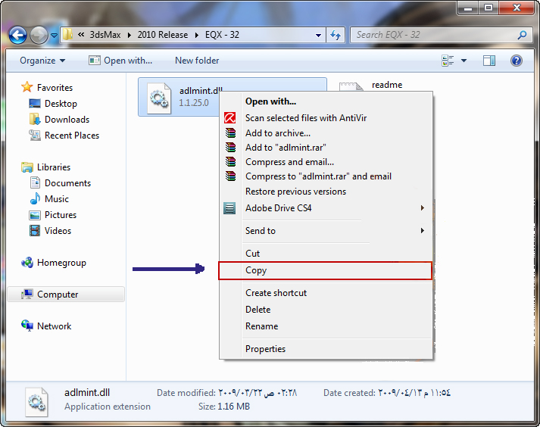Open the Help question mark icon
The width and height of the screenshot is (540, 427).
coord(517,61)
